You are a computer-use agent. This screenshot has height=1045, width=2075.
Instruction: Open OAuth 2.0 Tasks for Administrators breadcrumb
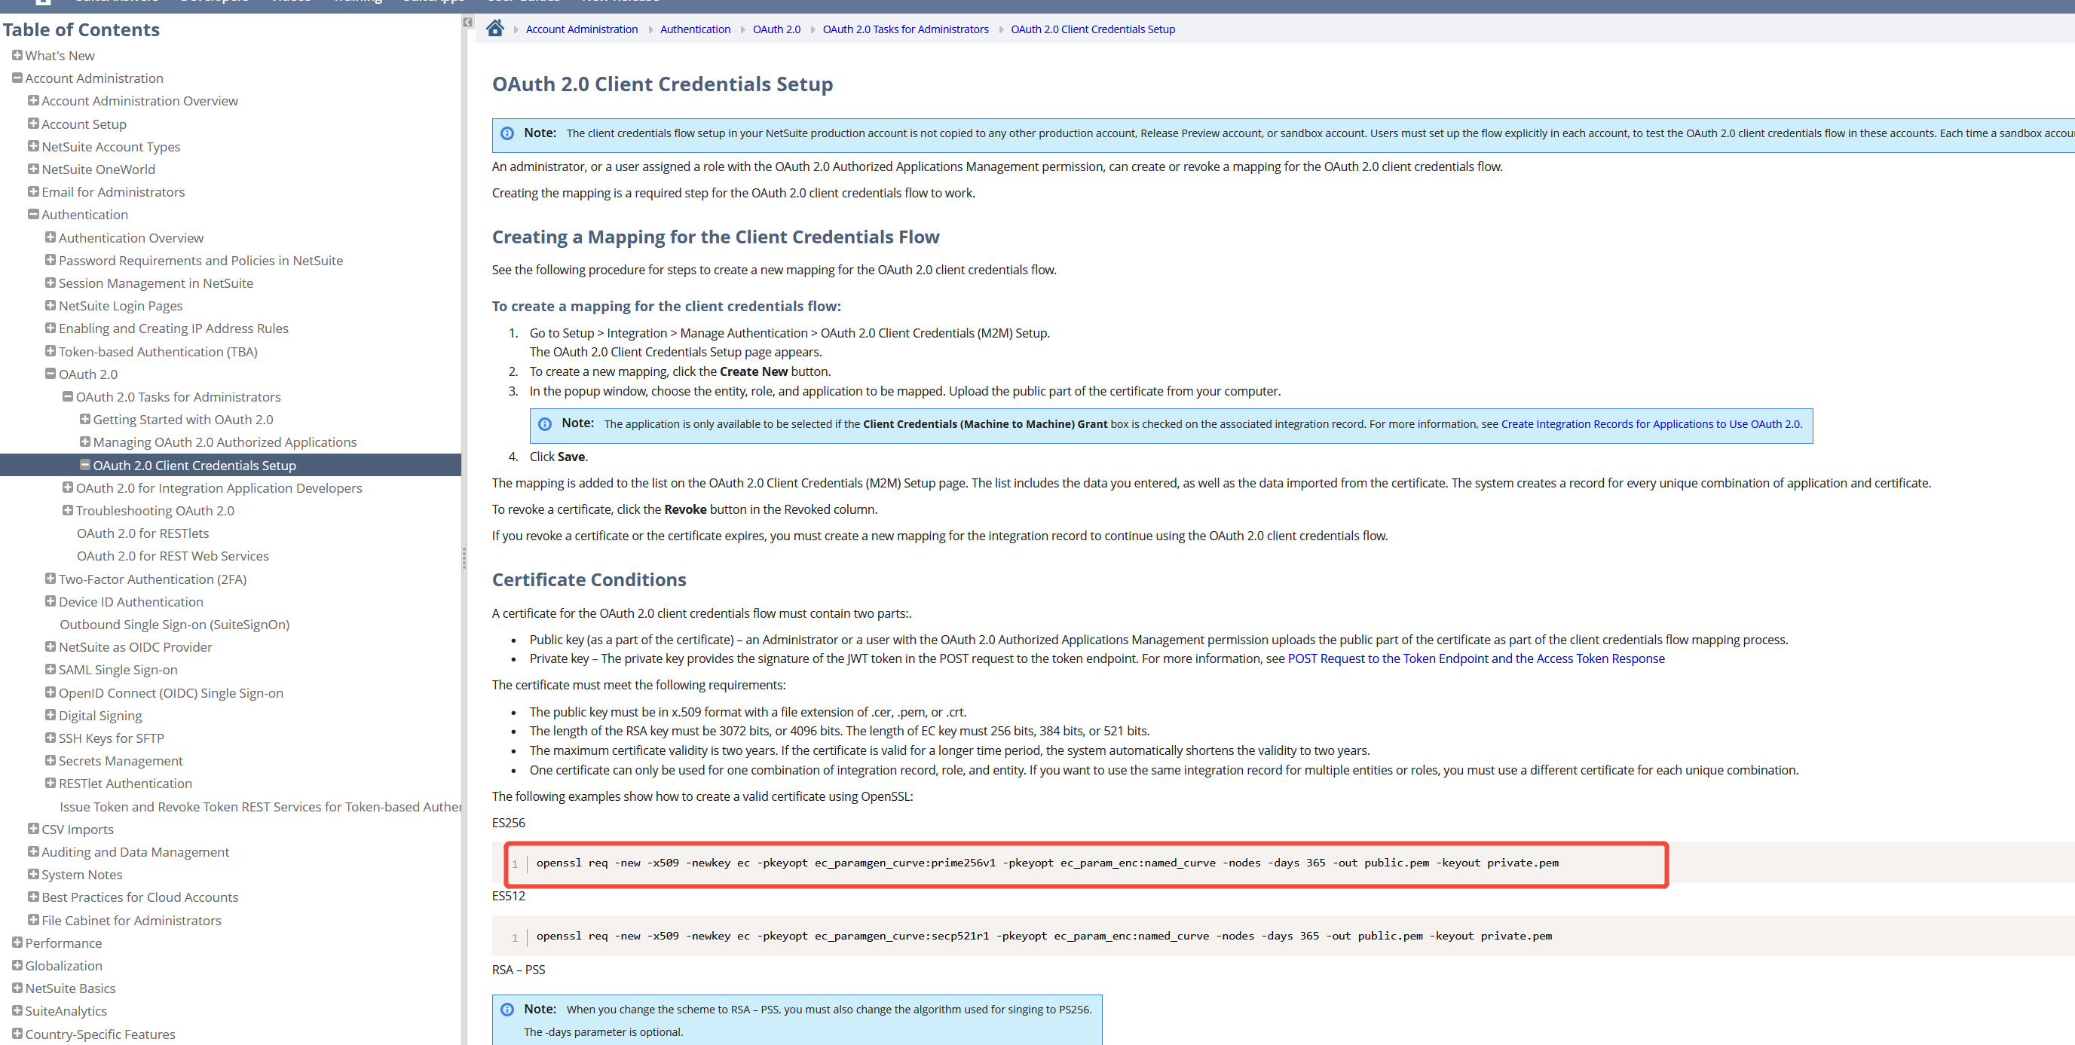point(904,29)
